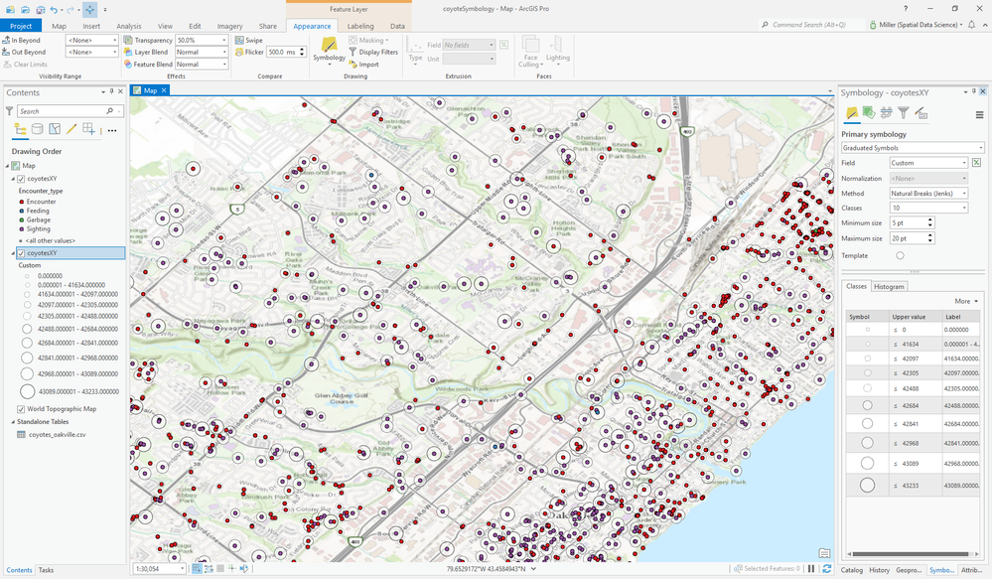This screenshot has width=992, height=579.
Task: Click the Swipe tool in Compare group
Action: point(248,40)
